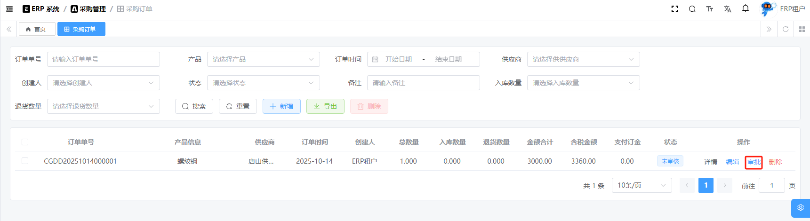Enter fullscreen mode via the top bar icon
Screen dimensions: 810x221
pos(674,9)
